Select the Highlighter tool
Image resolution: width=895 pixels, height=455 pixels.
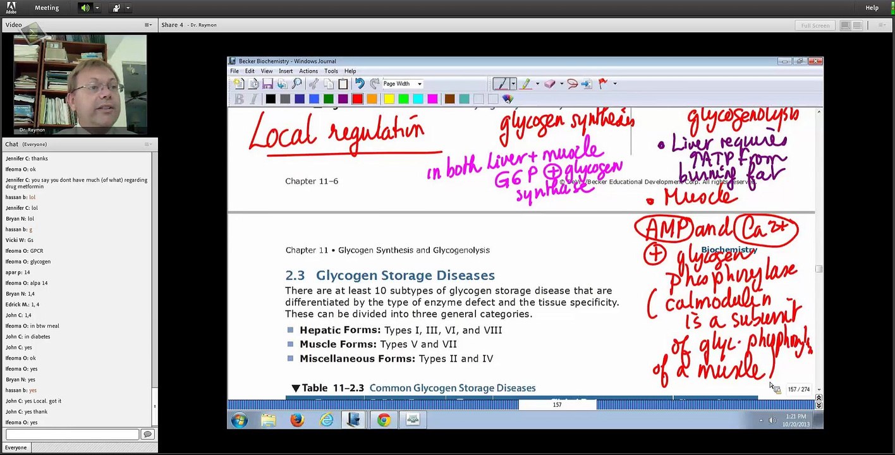pos(525,83)
